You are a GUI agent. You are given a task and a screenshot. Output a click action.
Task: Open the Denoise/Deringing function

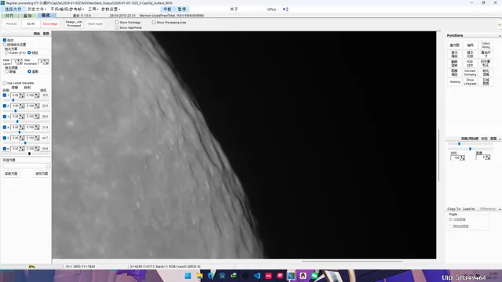pyautogui.click(x=470, y=73)
